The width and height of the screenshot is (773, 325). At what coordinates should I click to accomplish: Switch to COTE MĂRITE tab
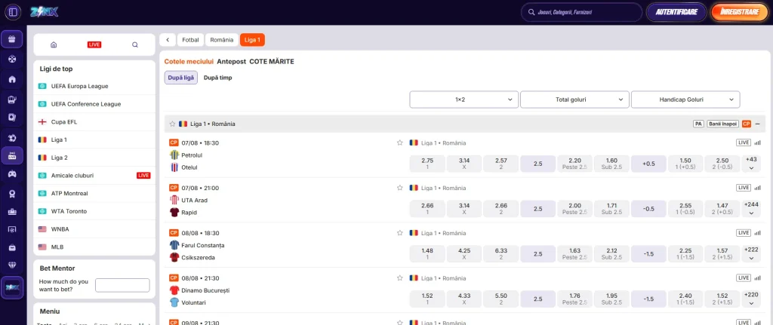pos(272,62)
